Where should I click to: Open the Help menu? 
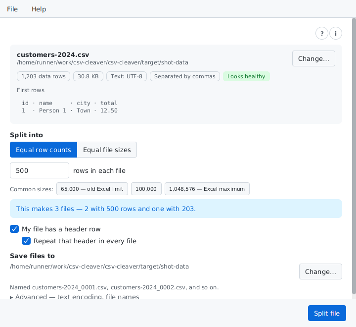[39, 9]
